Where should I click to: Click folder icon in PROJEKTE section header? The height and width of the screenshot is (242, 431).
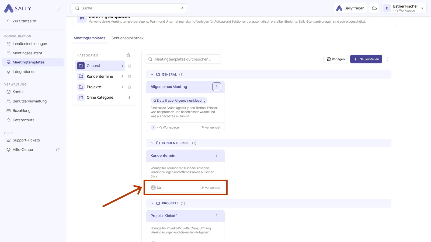click(x=158, y=203)
